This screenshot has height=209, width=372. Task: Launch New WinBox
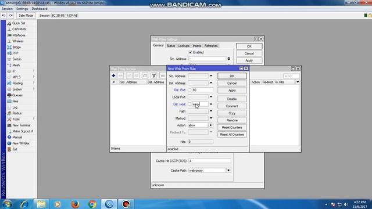pyautogui.click(x=21, y=143)
